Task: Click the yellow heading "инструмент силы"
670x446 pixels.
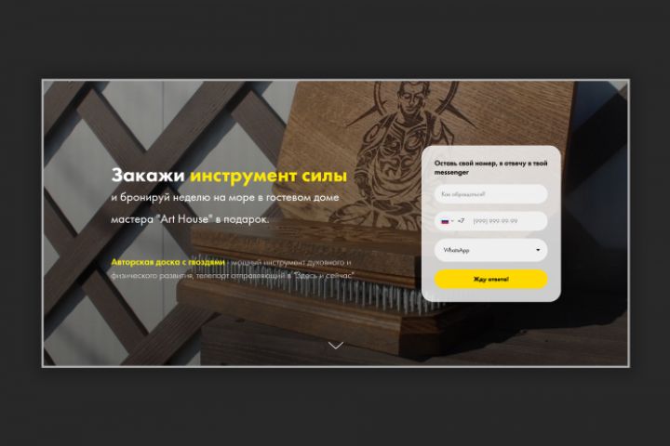Action: 268,176
